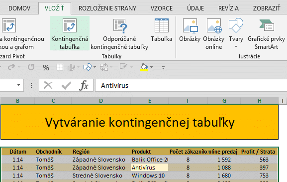Viewport: 287px width, 182px height.
Task: Apply percent style with the % icon
Action: [46, 67]
